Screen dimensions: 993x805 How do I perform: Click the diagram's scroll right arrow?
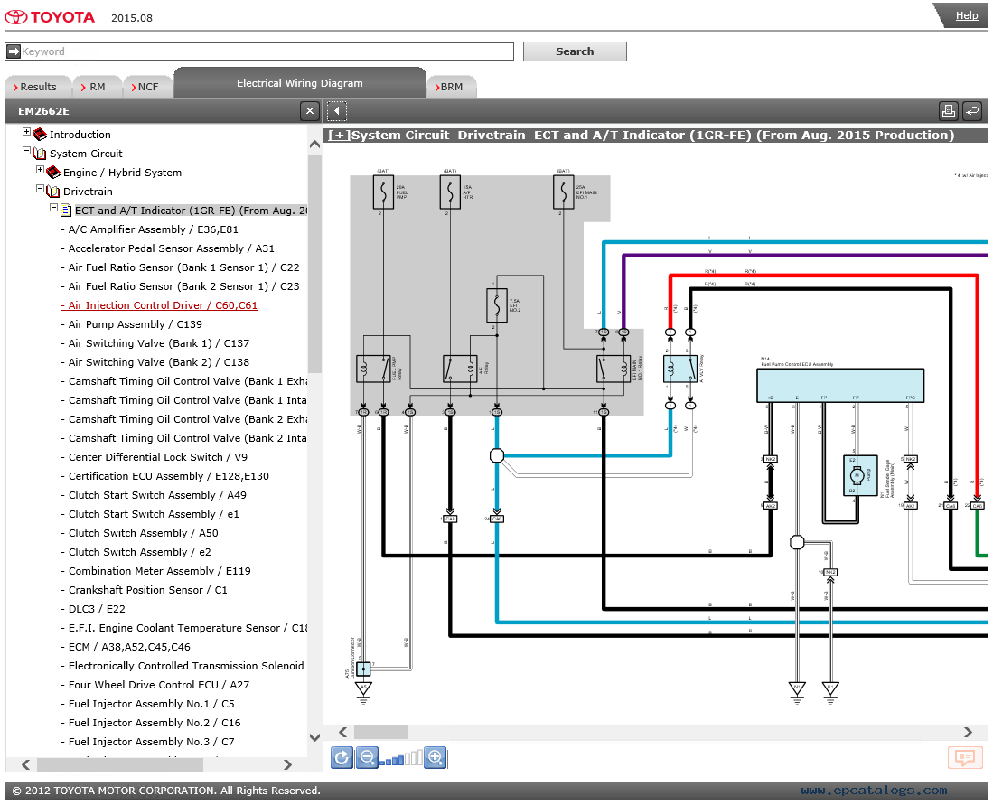tap(969, 732)
